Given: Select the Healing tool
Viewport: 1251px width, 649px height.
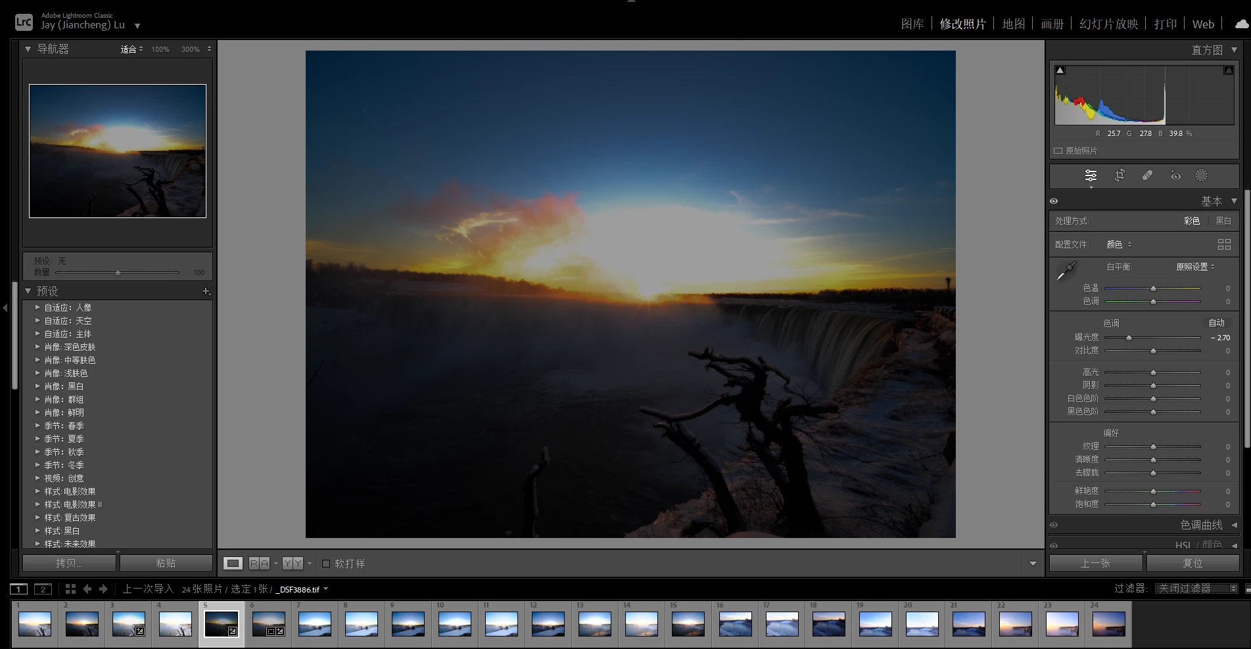Looking at the screenshot, I should point(1147,175).
